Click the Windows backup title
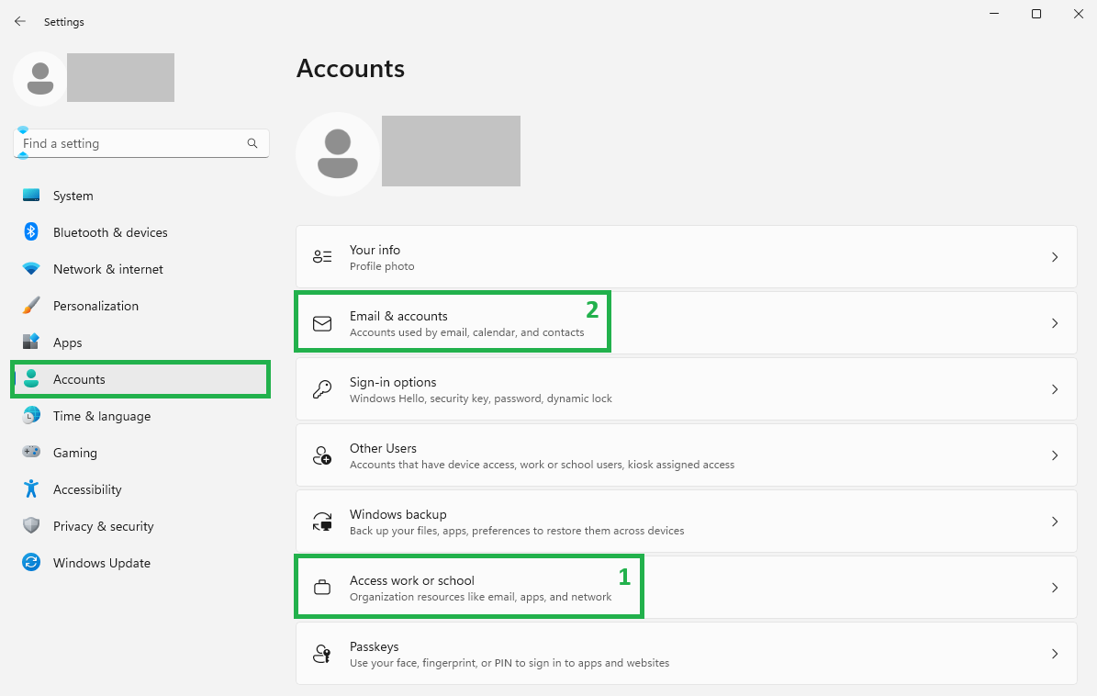Screen dimensions: 1097x696 pos(398,514)
